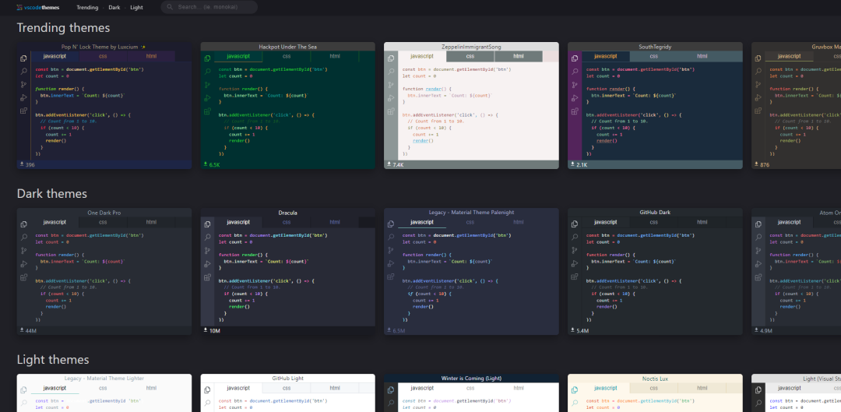Open Light themes section heading

coord(53,359)
